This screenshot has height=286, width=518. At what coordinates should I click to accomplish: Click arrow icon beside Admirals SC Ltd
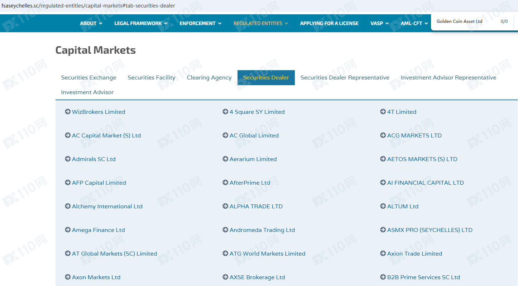(x=68, y=159)
